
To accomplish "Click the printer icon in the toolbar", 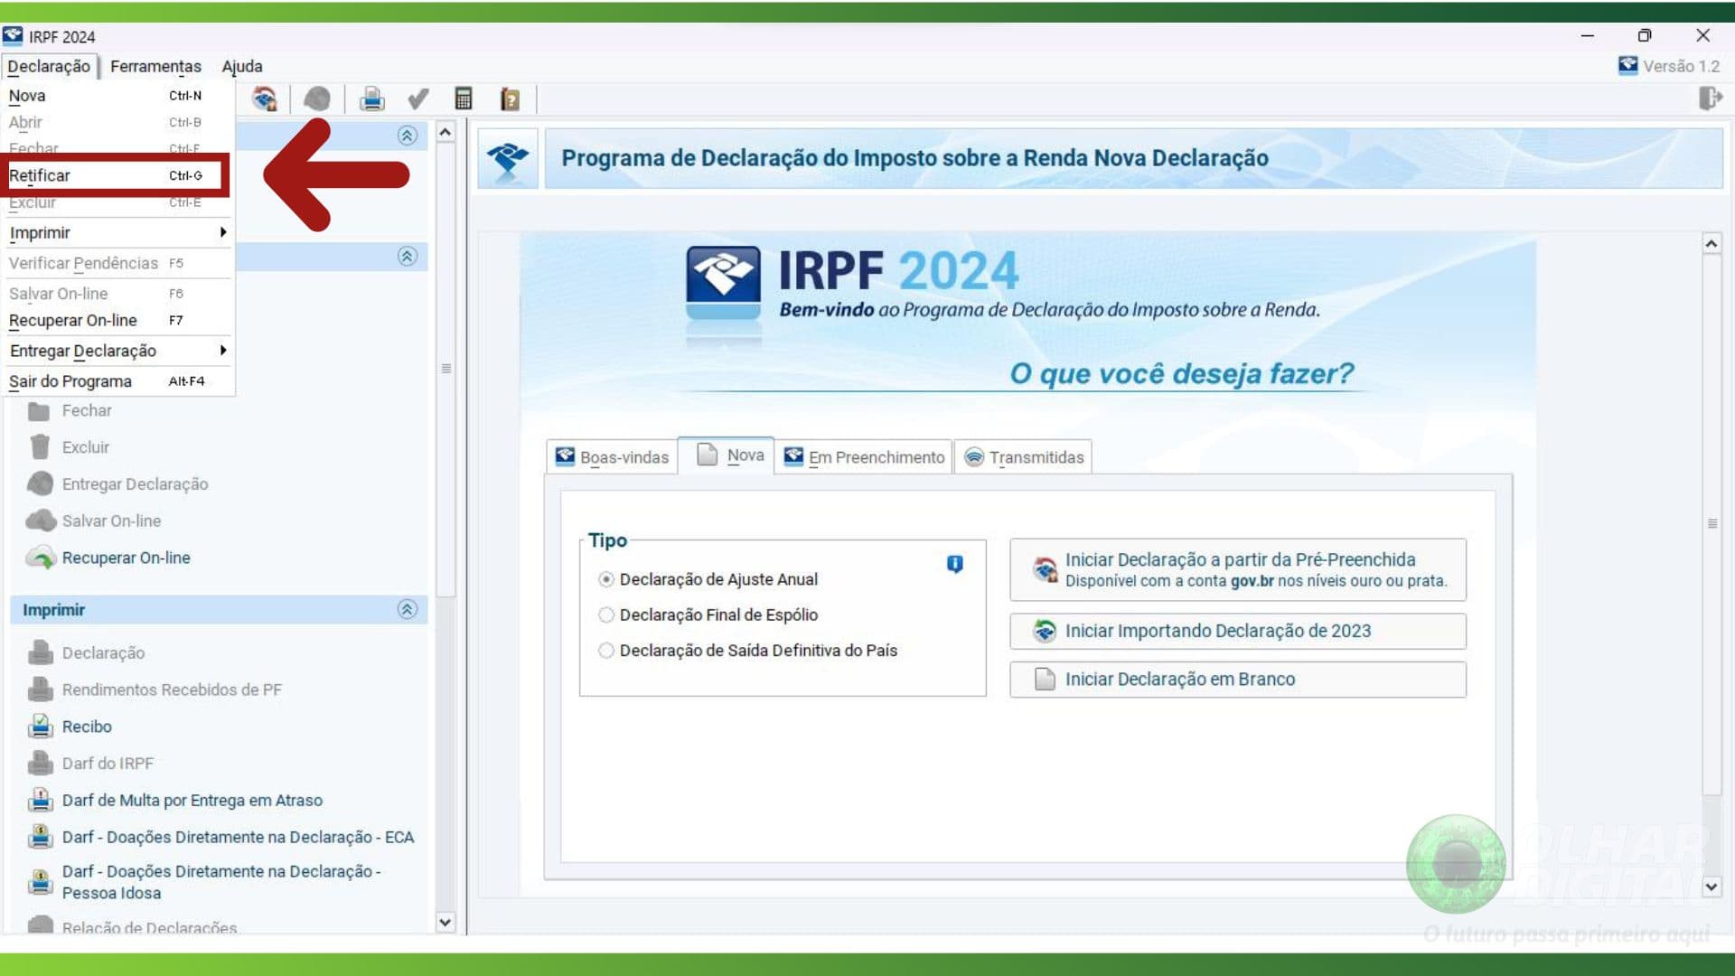I will tap(371, 99).
